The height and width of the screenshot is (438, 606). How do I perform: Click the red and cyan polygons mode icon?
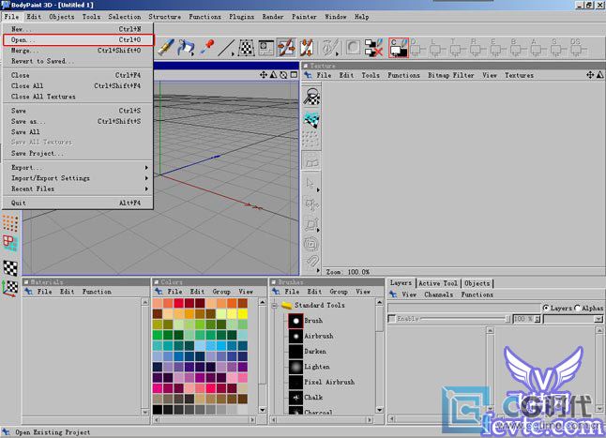(10, 243)
